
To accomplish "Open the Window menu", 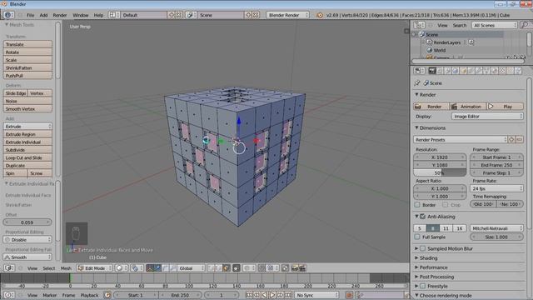I will [81, 15].
